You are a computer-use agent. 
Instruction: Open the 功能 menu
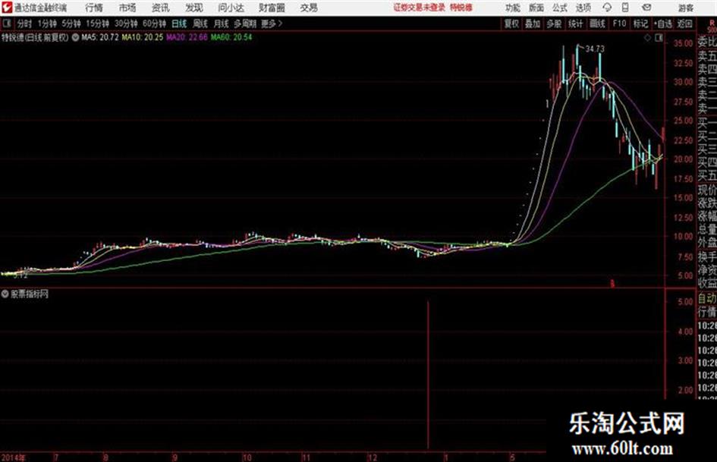pyautogui.click(x=513, y=8)
